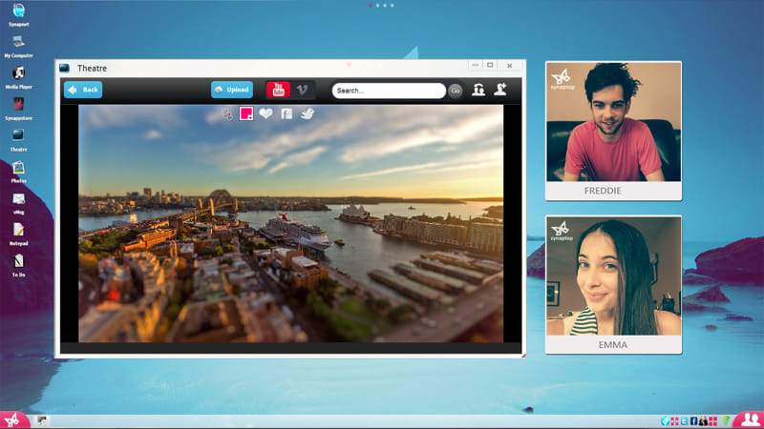Screen dimensions: 764x429
Task: Launch the Notepad desktop icon
Action: tap(18, 234)
